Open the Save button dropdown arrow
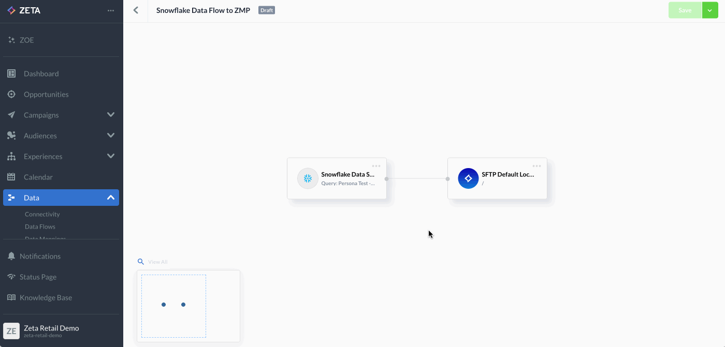The width and height of the screenshot is (725, 347). (x=710, y=10)
